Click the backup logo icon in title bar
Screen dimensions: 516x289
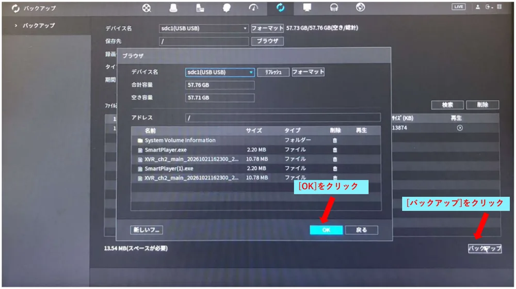pyautogui.click(x=15, y=9)
